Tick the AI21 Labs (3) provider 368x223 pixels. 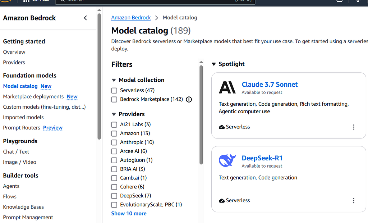click(x=114, y=124)
